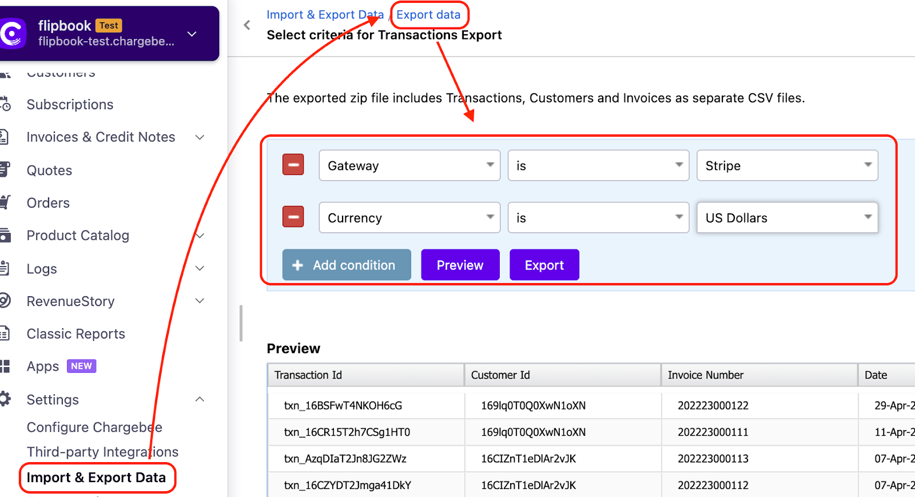Image resolution: width=915 pixels, height=497 pixels.
Task: Click the Invoice Number column header
Action: (759, 375)
